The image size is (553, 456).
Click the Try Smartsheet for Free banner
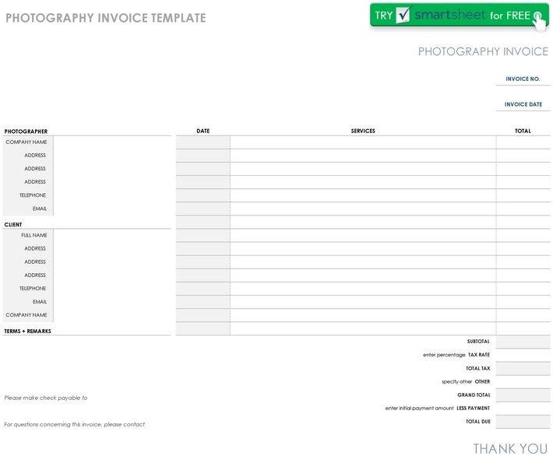click(x=460, y=16)
